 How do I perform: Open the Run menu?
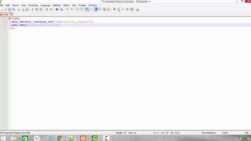[74, 5]
